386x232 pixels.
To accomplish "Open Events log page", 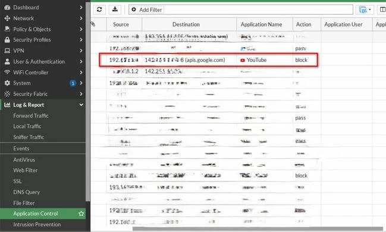I will [21, 148].
